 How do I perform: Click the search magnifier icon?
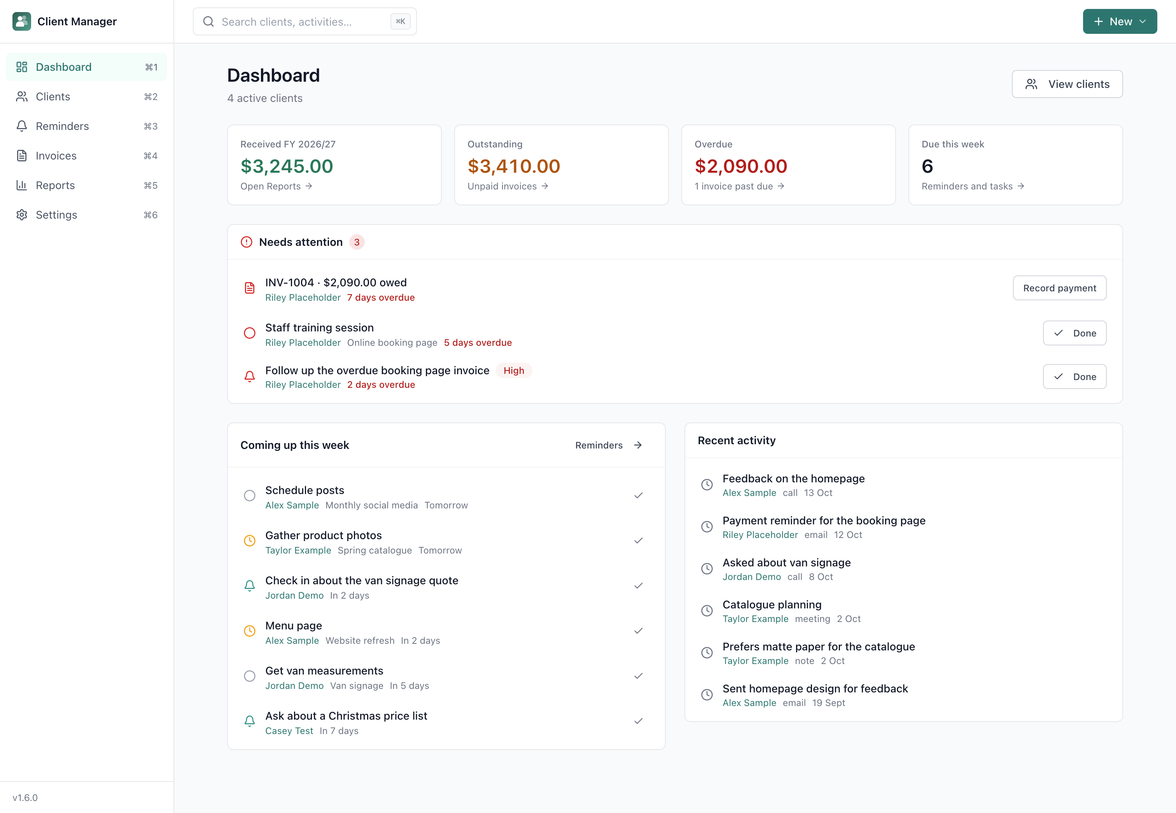pos(208,21)
